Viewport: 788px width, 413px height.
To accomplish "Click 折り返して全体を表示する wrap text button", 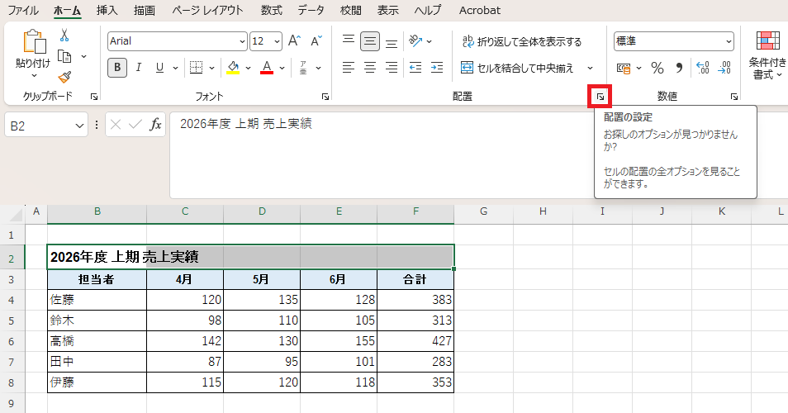I will click(x=522, y=41).
